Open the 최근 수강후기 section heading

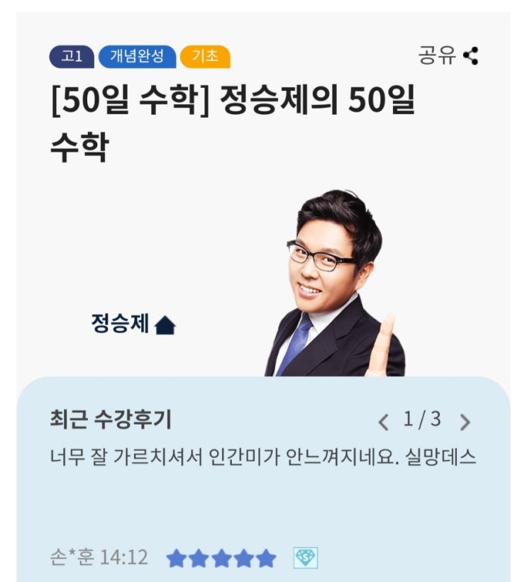click(x=111, y=420)
